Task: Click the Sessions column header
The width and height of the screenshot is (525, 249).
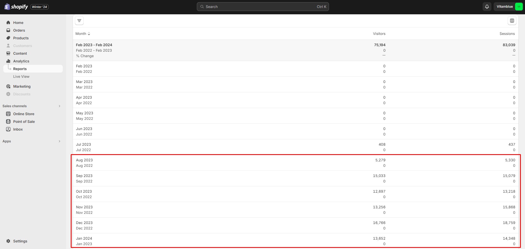Action: coord(507,34)
